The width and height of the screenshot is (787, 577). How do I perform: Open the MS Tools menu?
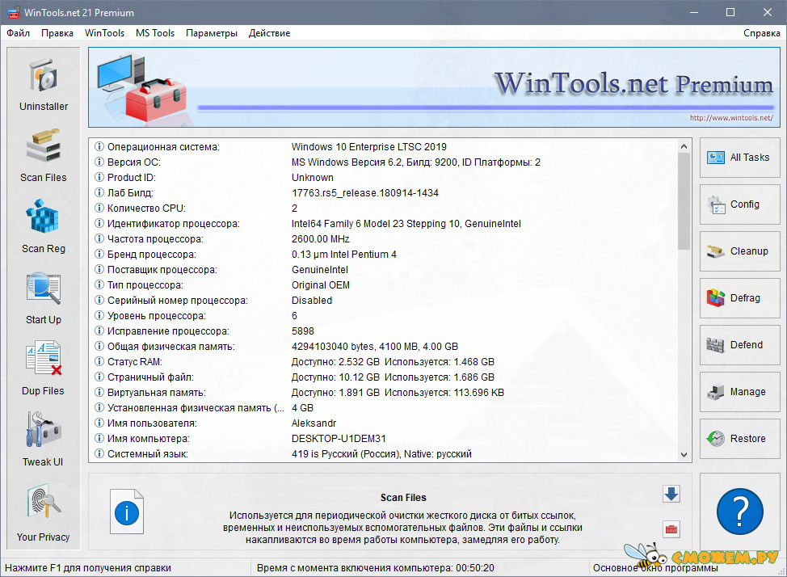point(155,33)
